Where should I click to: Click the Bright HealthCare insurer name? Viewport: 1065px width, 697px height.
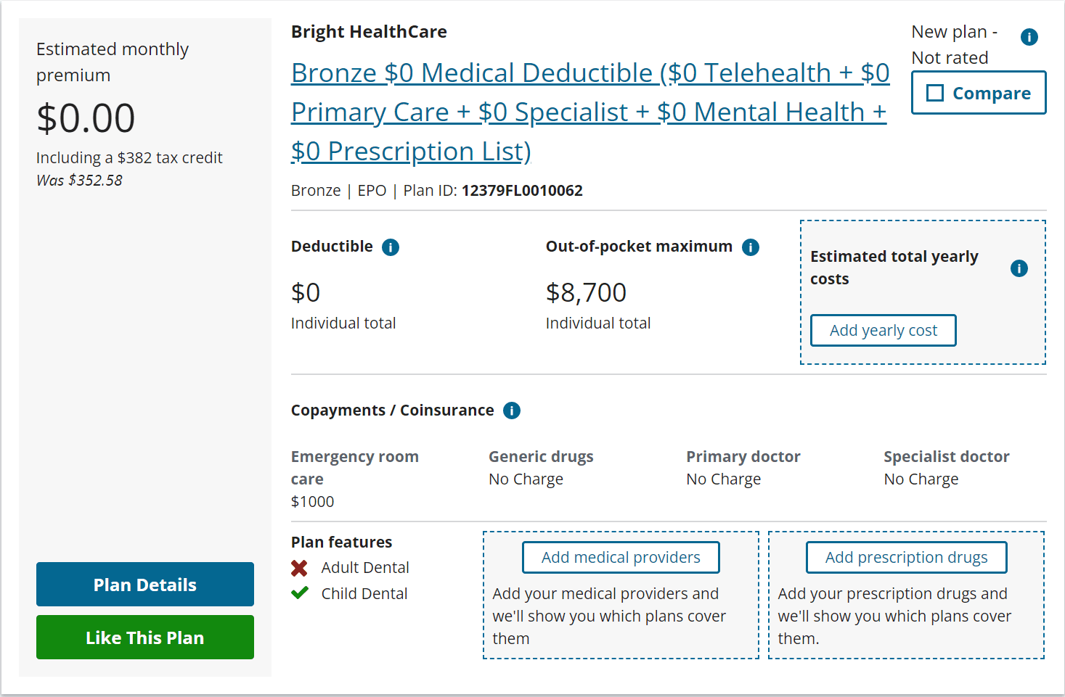pos(369,32)
